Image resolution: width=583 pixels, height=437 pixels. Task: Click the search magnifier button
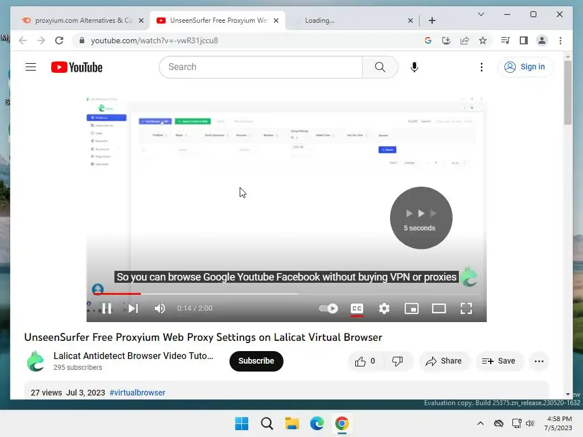coord(380,67)
